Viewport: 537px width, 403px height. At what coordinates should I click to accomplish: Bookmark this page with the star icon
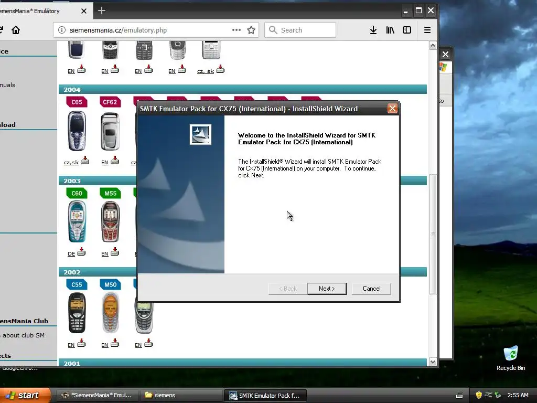pos(251,30)
